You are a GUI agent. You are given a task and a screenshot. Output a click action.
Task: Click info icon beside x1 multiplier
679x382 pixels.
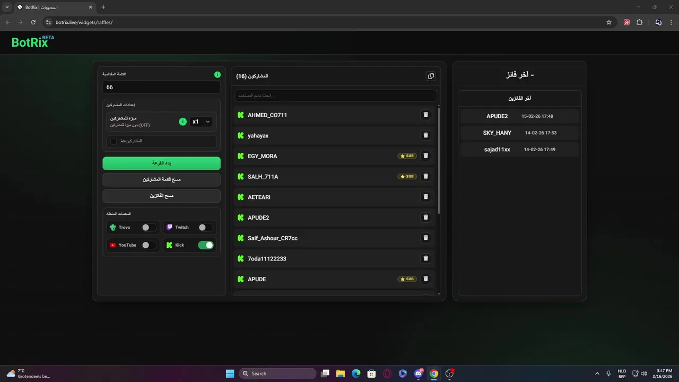[x=183, y=121]
